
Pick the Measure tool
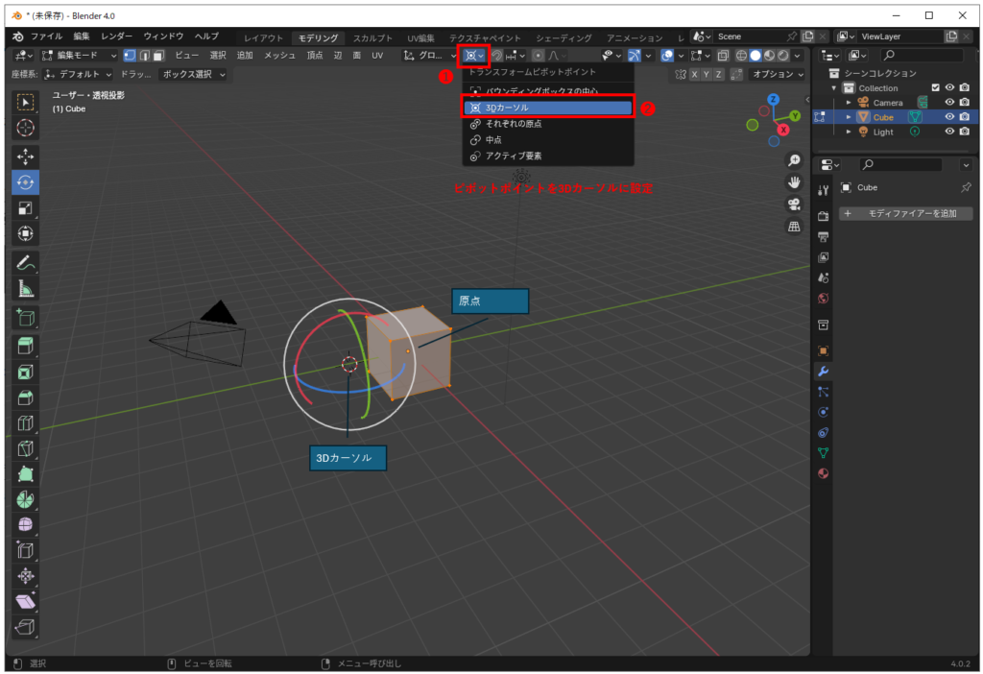pyautogui.click(x=26, y=287)
